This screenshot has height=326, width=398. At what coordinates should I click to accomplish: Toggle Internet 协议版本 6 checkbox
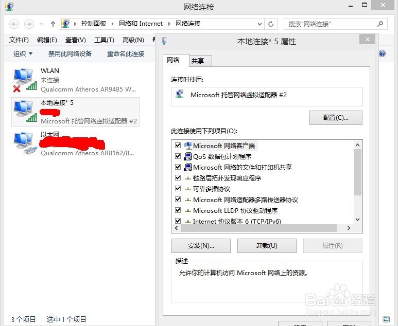click(178, 221)
